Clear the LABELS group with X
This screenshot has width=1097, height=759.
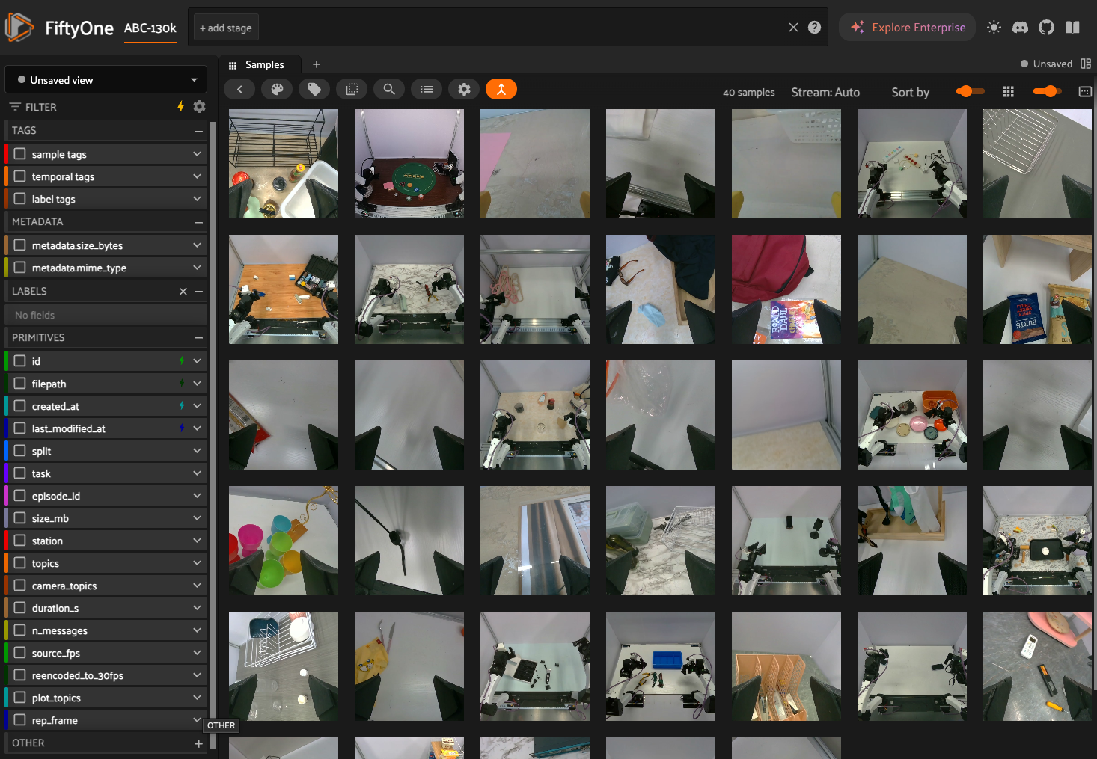tap(183, 292)
